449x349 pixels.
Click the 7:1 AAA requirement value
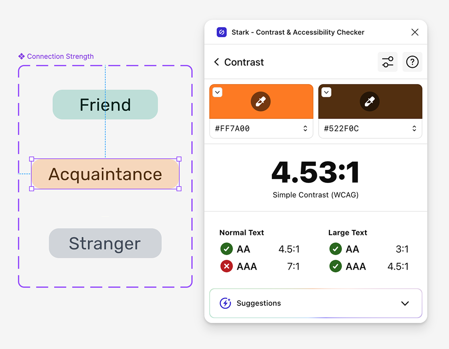(293, 266)
